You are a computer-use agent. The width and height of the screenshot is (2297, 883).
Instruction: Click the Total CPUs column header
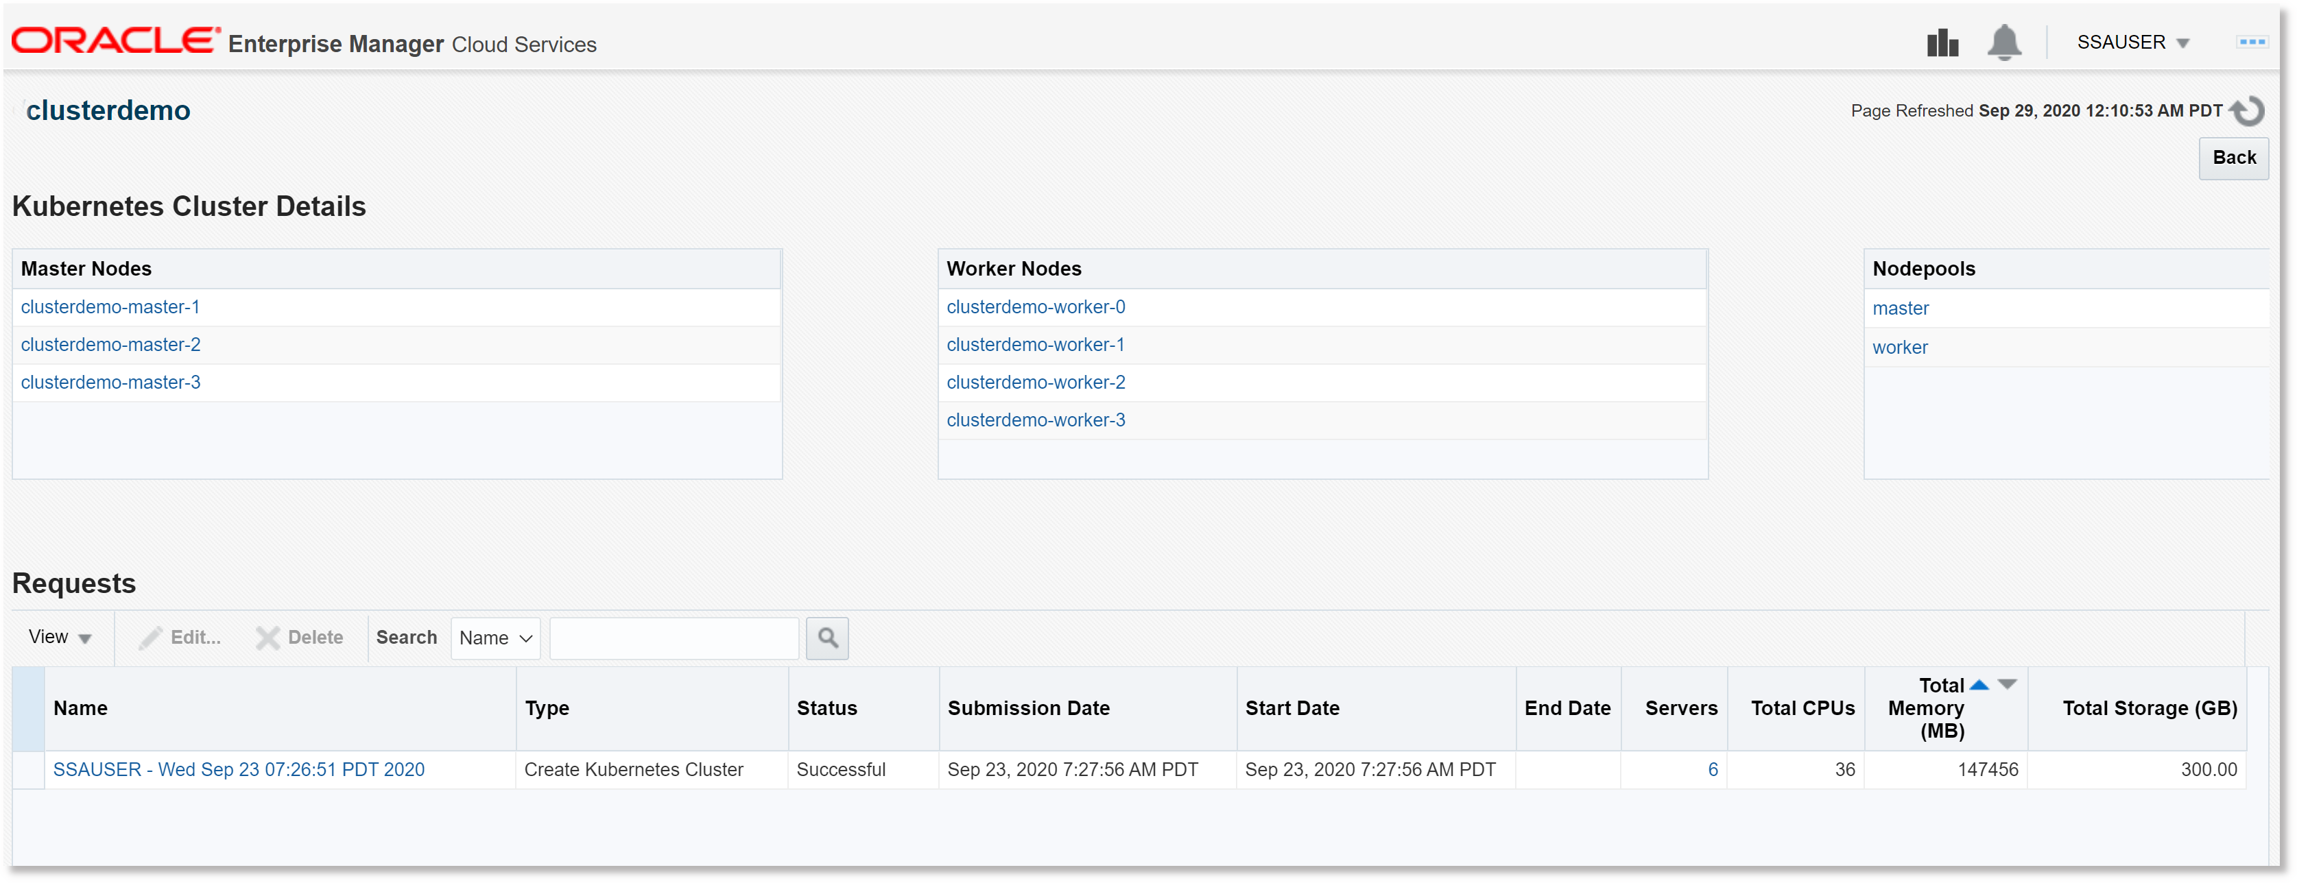coord(1796,708)
